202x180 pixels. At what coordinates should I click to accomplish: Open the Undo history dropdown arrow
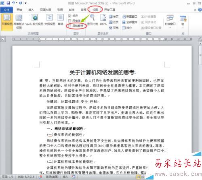click(17, 3)
